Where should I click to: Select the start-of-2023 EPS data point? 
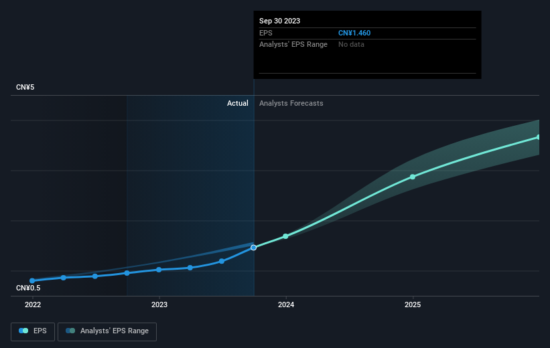point(159,270)
